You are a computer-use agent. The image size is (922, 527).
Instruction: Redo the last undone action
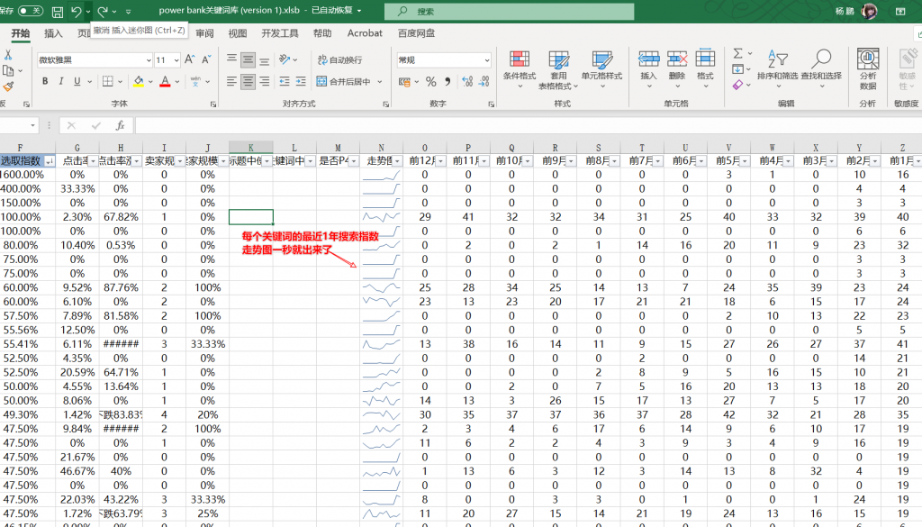103,11
